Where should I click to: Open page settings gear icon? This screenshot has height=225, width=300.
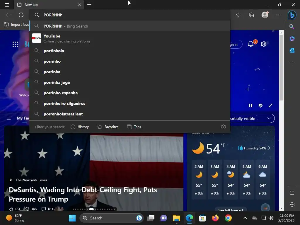tap(264, 44)
